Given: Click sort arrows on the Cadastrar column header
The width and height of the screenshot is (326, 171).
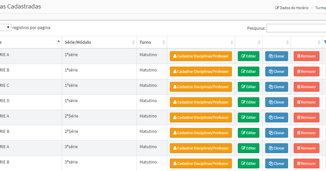Looking at the screenshot, I should (x=232, y=42).
